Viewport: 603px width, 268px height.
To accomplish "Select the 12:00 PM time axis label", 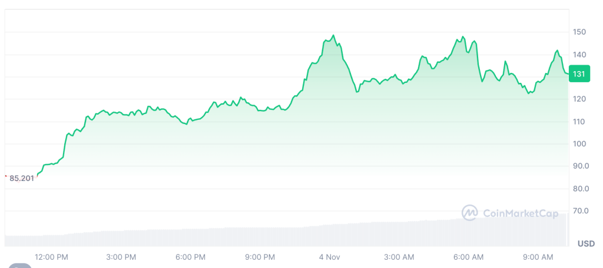I will [51, 257].
